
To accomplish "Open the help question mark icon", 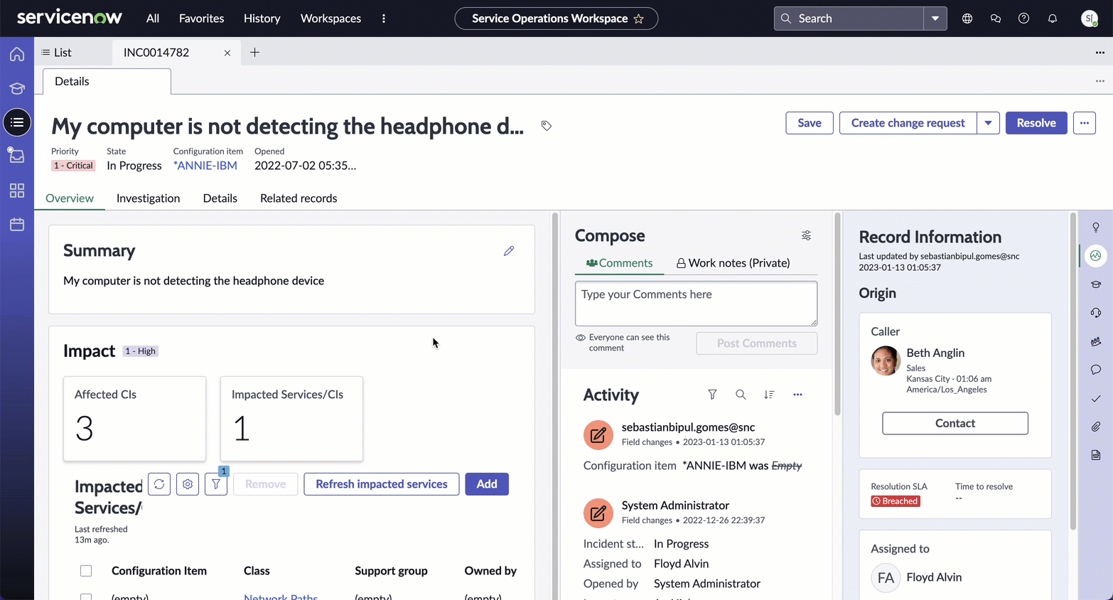I will tap(1023, 18).
